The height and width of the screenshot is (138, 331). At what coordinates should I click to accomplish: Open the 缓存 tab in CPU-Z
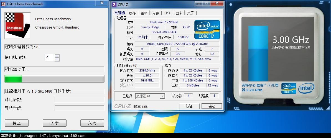[x=132, y=13]
